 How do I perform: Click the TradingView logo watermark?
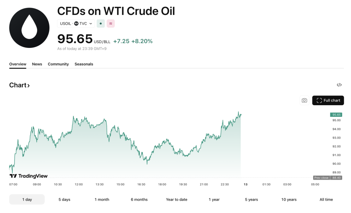28,176
